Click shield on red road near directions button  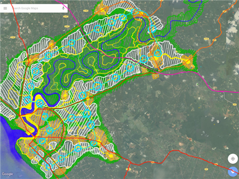(x=216, y=165)
